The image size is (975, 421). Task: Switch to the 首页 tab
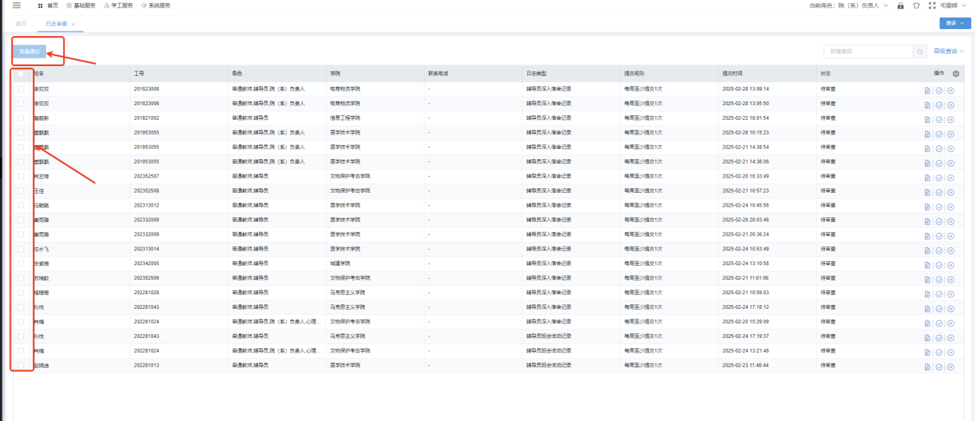click(x=20, y=24)
